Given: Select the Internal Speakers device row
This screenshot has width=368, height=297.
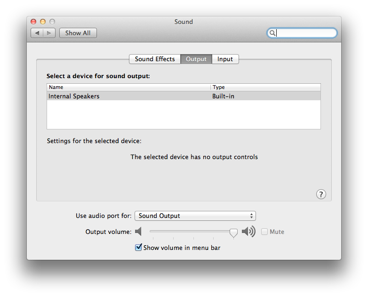Looking at the screenshot, I should click(184, 96).
